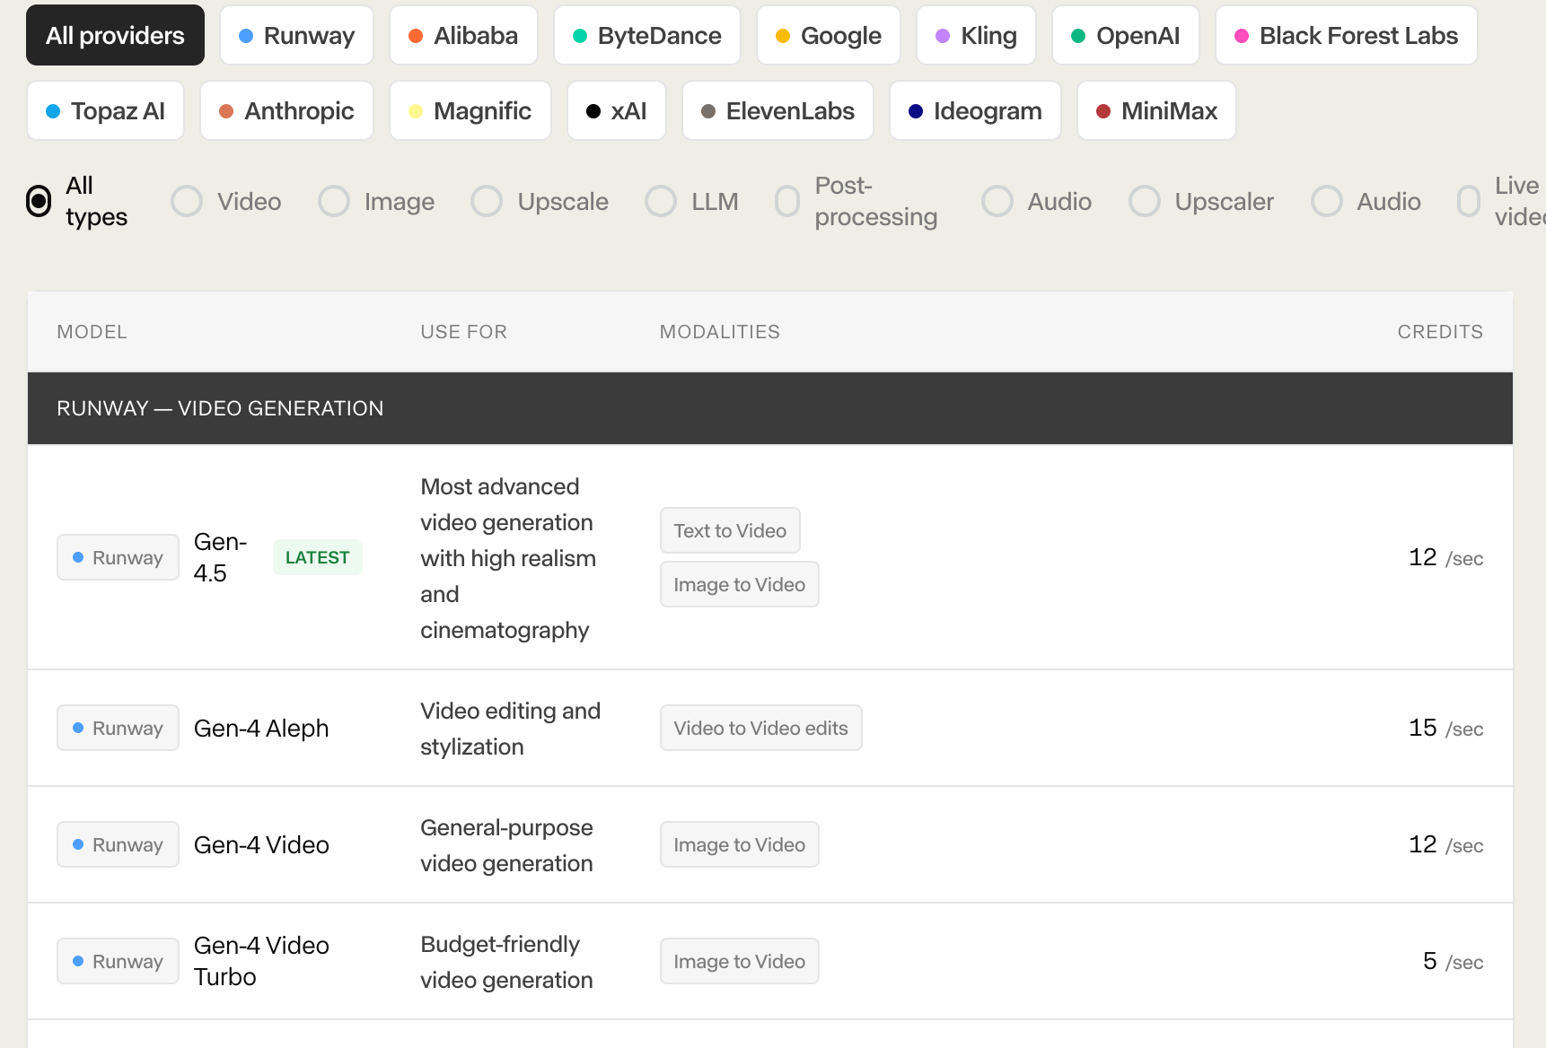Click the 12 /sec credits for Gen-4.5

[1445, 557]
